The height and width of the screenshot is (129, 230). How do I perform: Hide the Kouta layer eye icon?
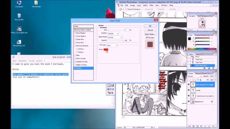click(189, 90)
